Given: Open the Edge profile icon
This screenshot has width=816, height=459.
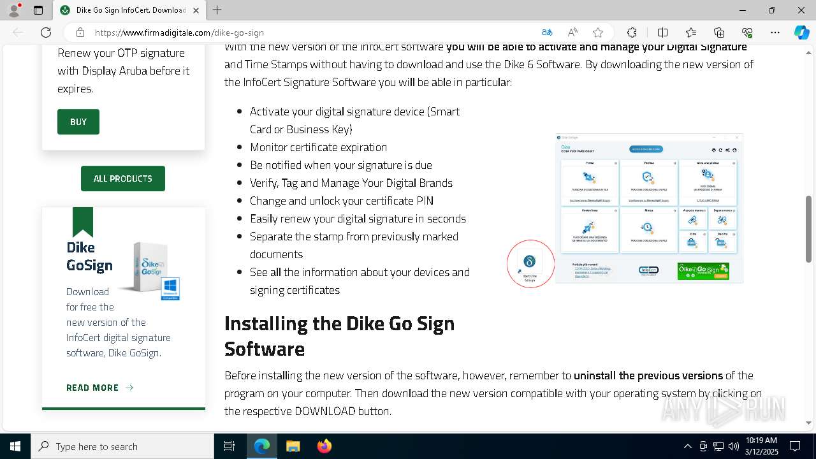Looking at the screenshot, I should click(13, 10).
